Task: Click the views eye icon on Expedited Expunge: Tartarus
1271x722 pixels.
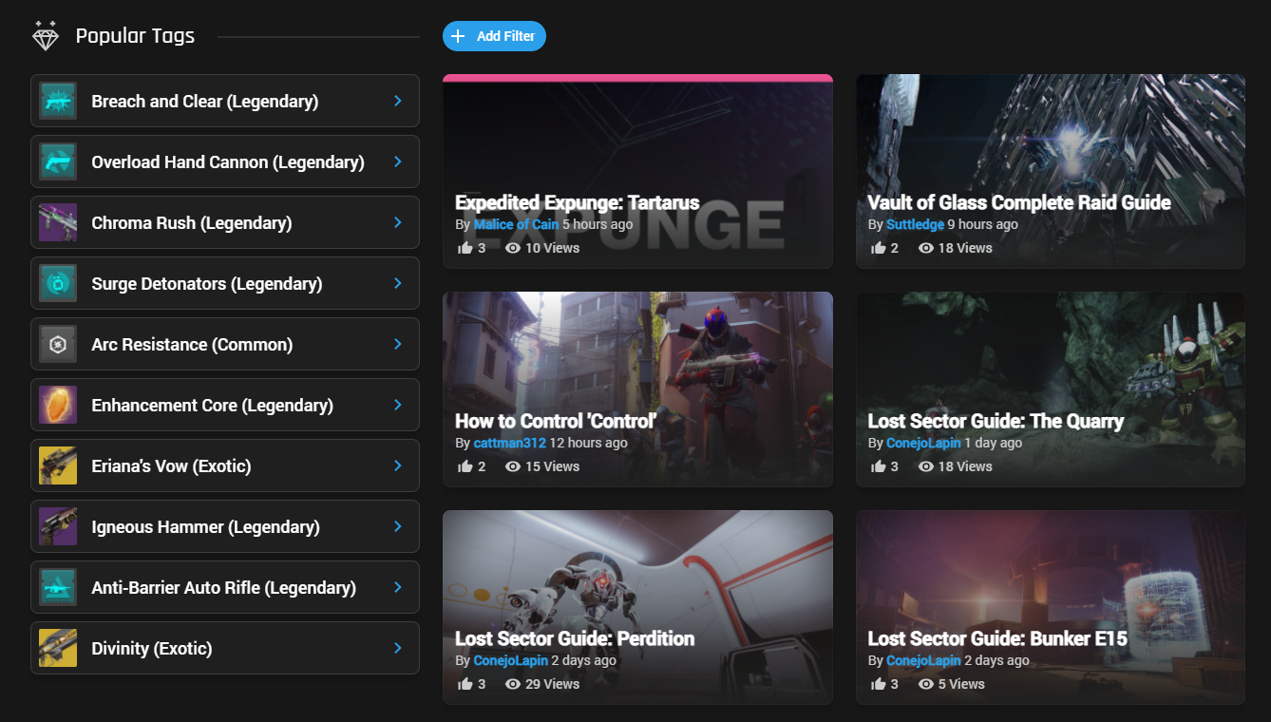Action: pyautogui.click(x=513, y=248)
